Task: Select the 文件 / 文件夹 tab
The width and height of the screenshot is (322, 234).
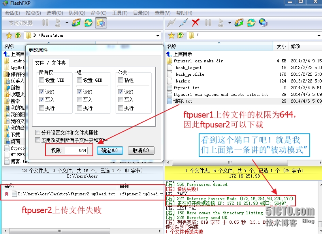Action: tap(51, 63)
